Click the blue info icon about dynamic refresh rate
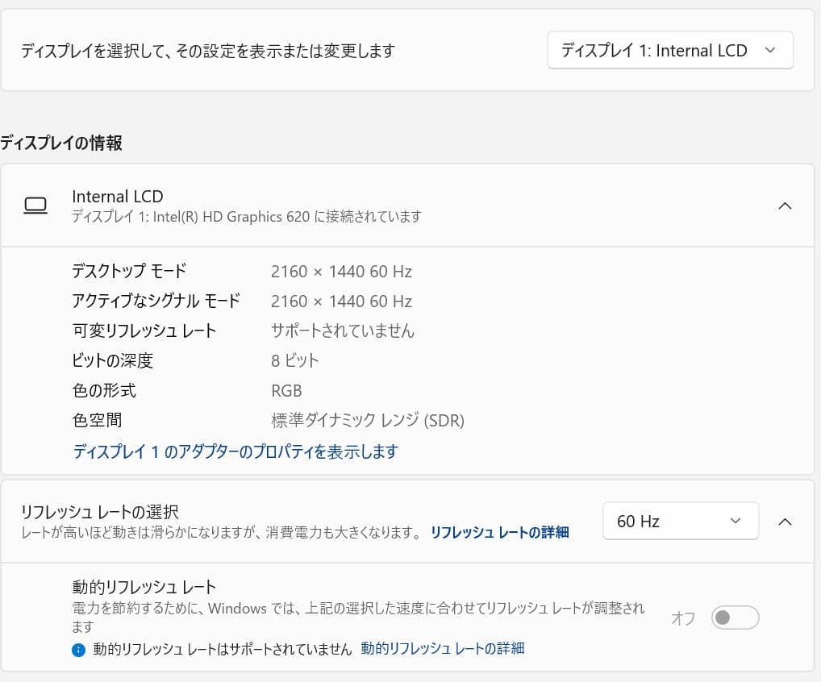Screen dimensions: 821x682 (x=78, y=650)
